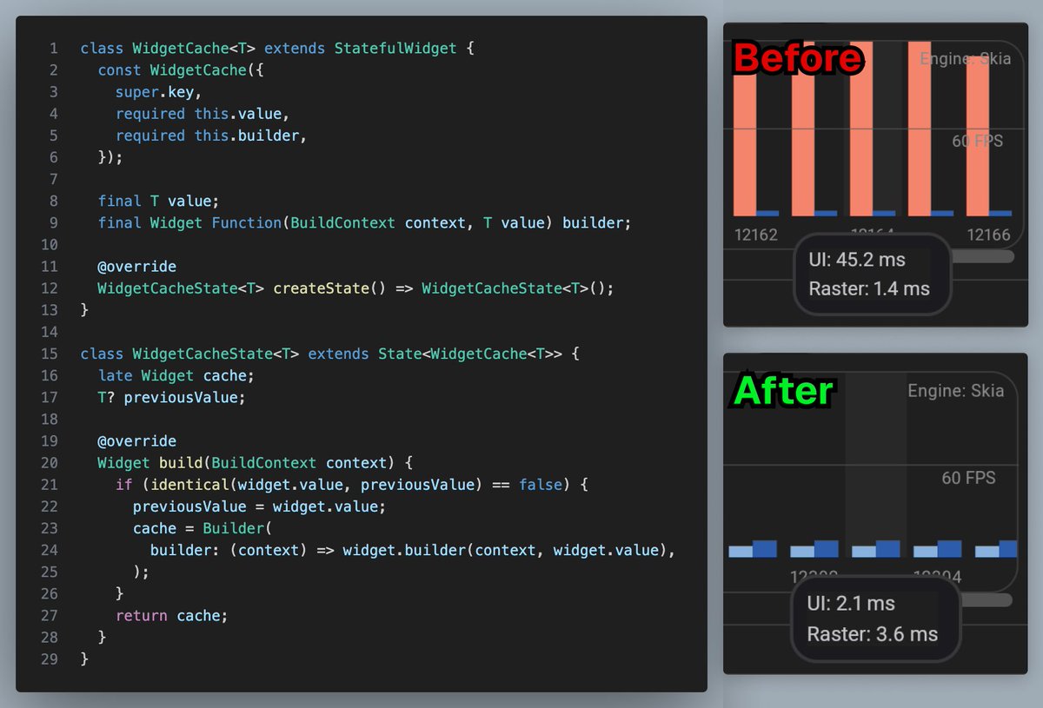The height and width of the screenshot is (708, 1043).
Task: Click the 'return cache;' line
Action: point(171,615)
